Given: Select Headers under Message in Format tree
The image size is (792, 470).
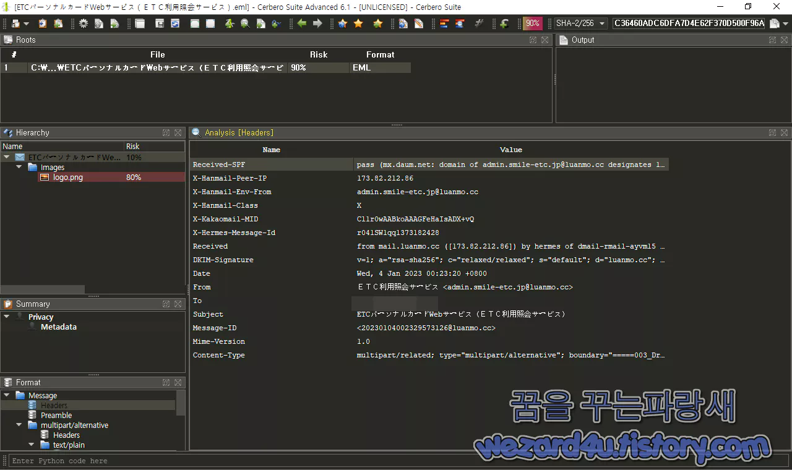Looking at the screenshot, I should point(54,405).
